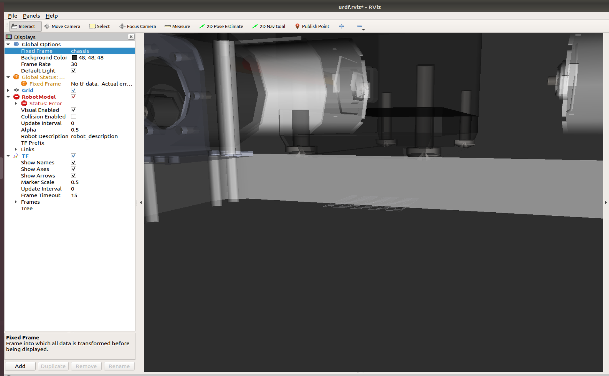Open the Help menu
The width and height of the screenshot is (609, 376).
point(52,16)
